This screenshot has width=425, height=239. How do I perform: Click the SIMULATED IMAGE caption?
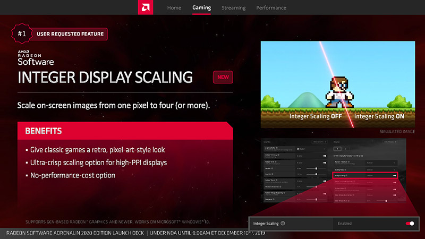coord(397,131)
